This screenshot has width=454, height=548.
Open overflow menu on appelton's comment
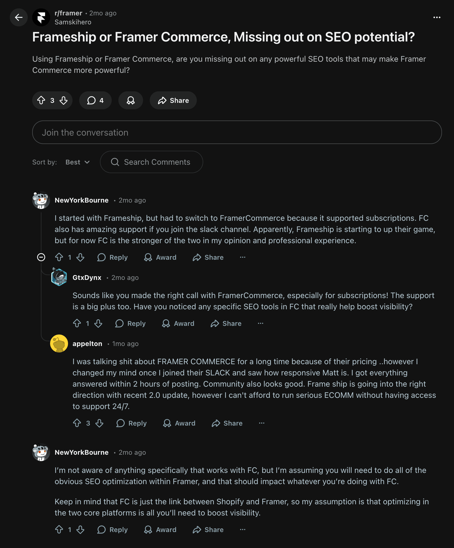(x=261, y=423)
